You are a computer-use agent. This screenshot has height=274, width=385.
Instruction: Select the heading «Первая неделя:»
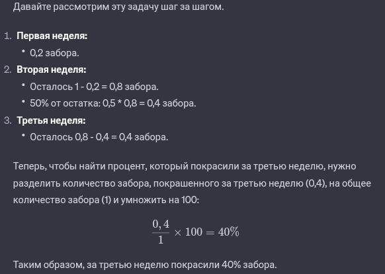coord(52,36)
